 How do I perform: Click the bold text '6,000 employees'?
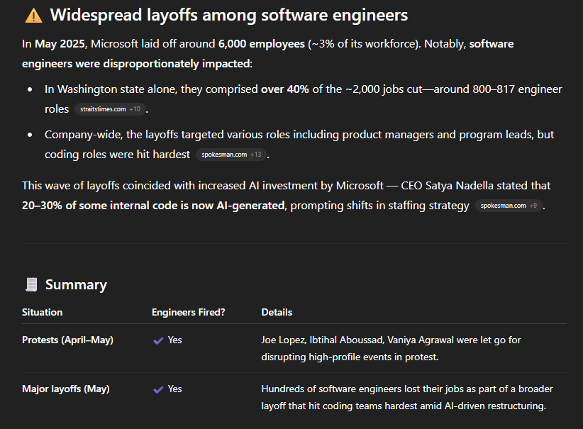[262, 44]
